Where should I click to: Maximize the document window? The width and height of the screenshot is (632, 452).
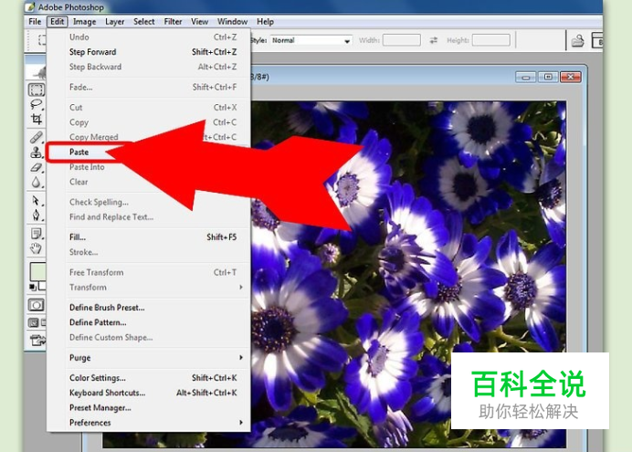[548, 77]
